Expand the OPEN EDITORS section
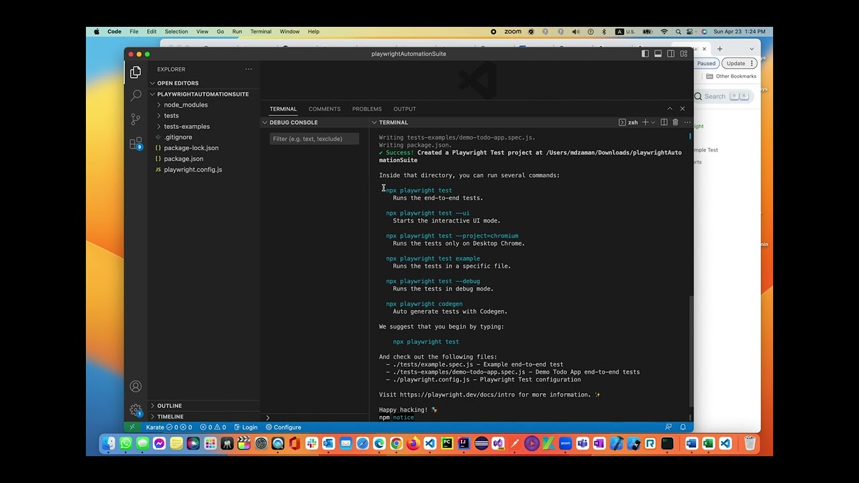The image size is (859, 483). click(x=203, y=83)
